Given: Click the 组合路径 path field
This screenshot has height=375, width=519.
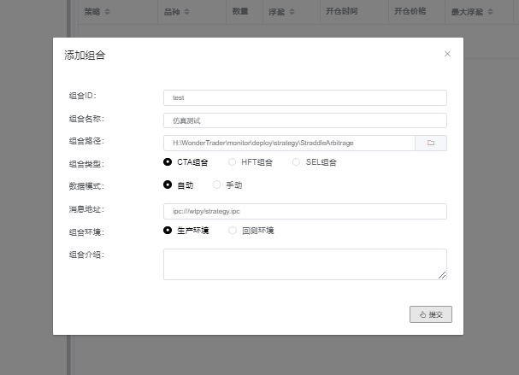Looking at the screenshot, I should tap(289, 143).
